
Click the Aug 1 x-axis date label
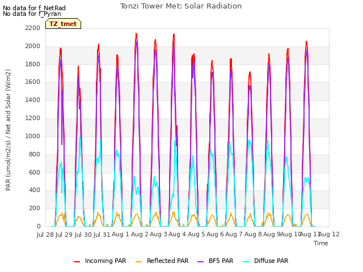(x=120, y=234)
